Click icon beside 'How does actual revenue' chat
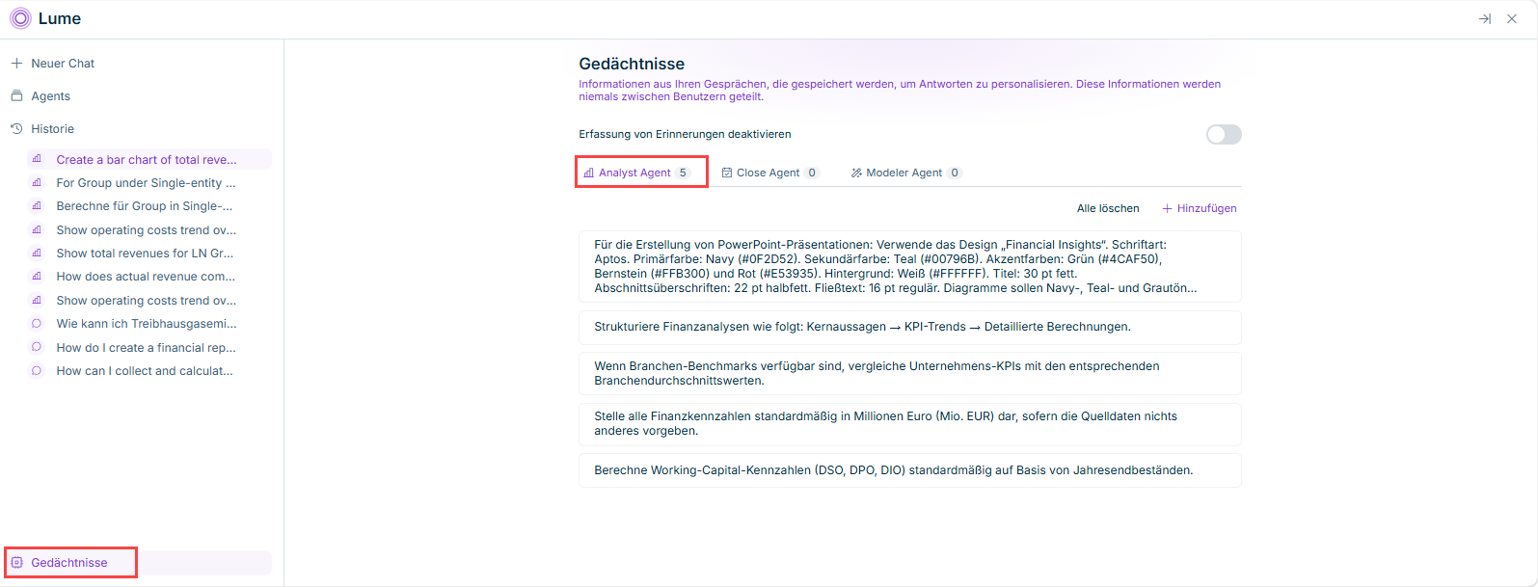The width and height of the screenshot is (1538, 587). point(37,277)
